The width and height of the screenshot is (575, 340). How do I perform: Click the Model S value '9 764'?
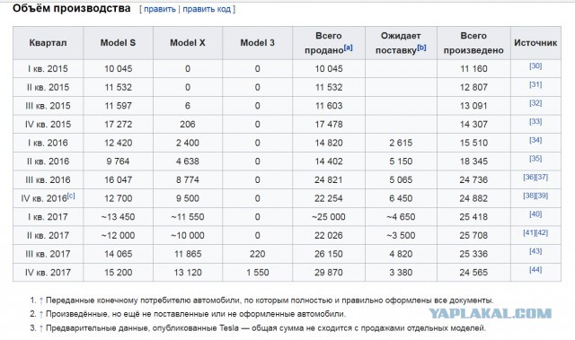coord(118,161)
